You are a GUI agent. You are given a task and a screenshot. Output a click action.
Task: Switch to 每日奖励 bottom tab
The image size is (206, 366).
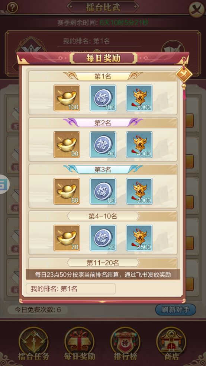80,344
